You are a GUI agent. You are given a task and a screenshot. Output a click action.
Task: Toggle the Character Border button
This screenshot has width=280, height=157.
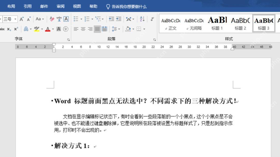66,19
